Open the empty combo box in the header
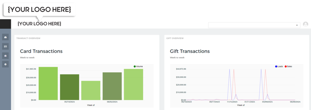The image size is (311, 110). coord(254,25)
